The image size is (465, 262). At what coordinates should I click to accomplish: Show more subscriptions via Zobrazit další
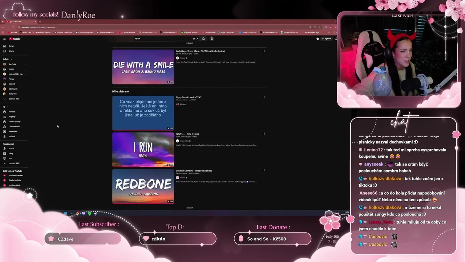click(x=14, y=99)
